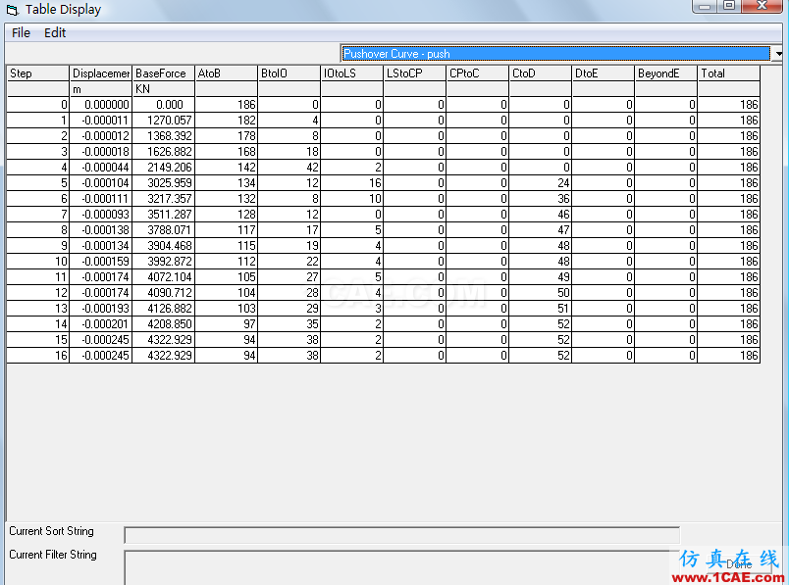The width and height of the screenshot is (789, 585).
Task: Click the Table Display window icon
Action: coord(12,10)
